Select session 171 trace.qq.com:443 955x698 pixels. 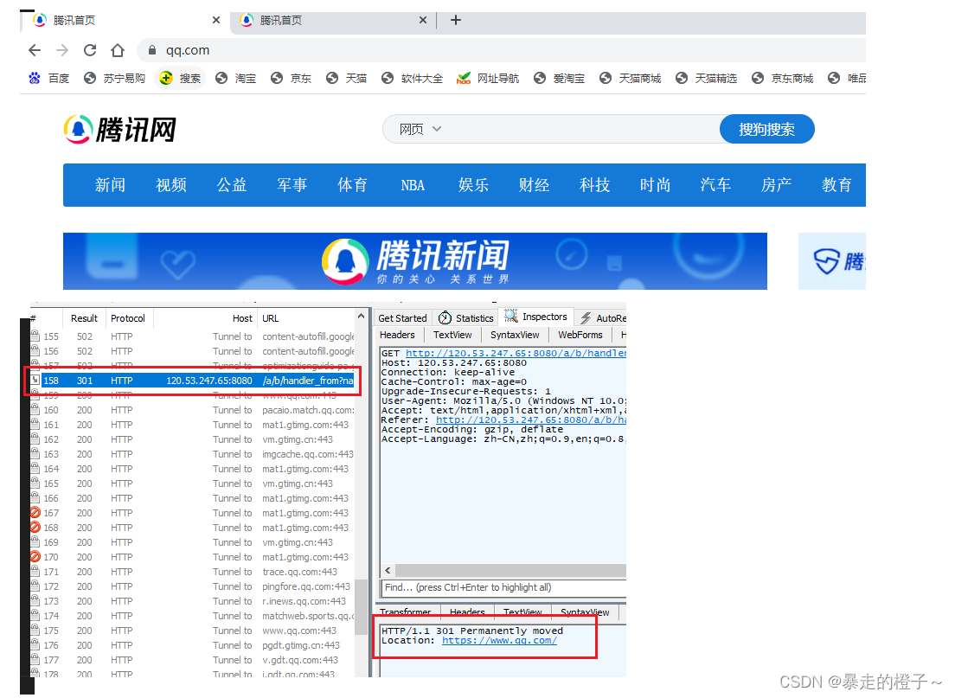(192, 572)
